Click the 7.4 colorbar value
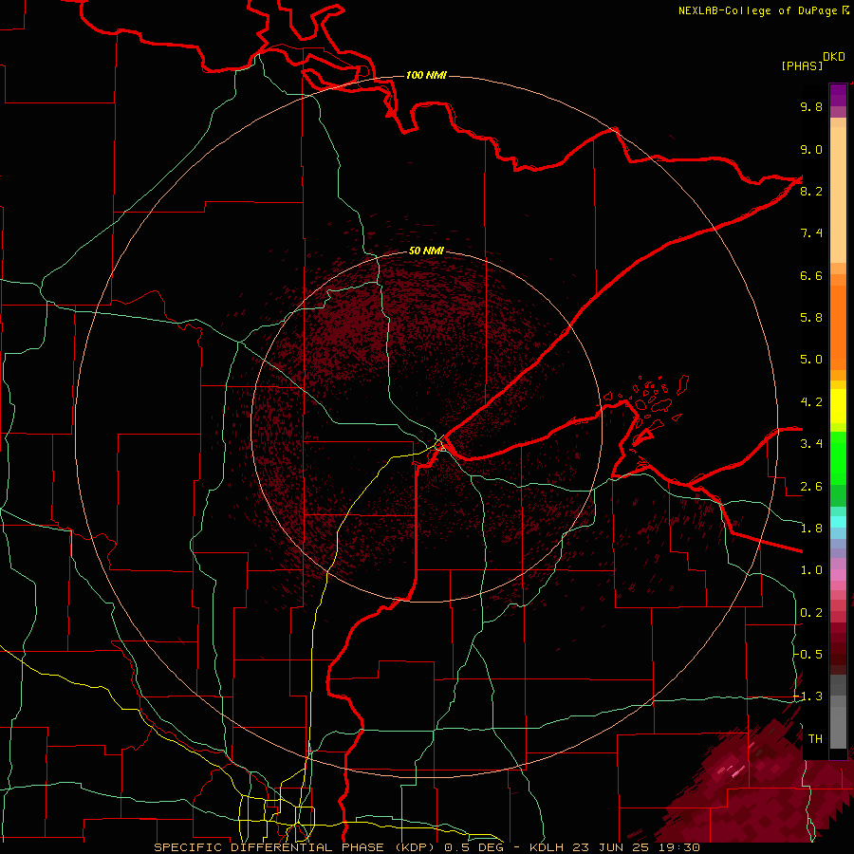Viewport: 854px width, 854px height. click(811, 233)
